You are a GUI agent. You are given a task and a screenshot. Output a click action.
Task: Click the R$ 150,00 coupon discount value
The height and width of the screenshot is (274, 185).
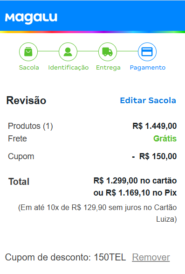tap(154, 156)
